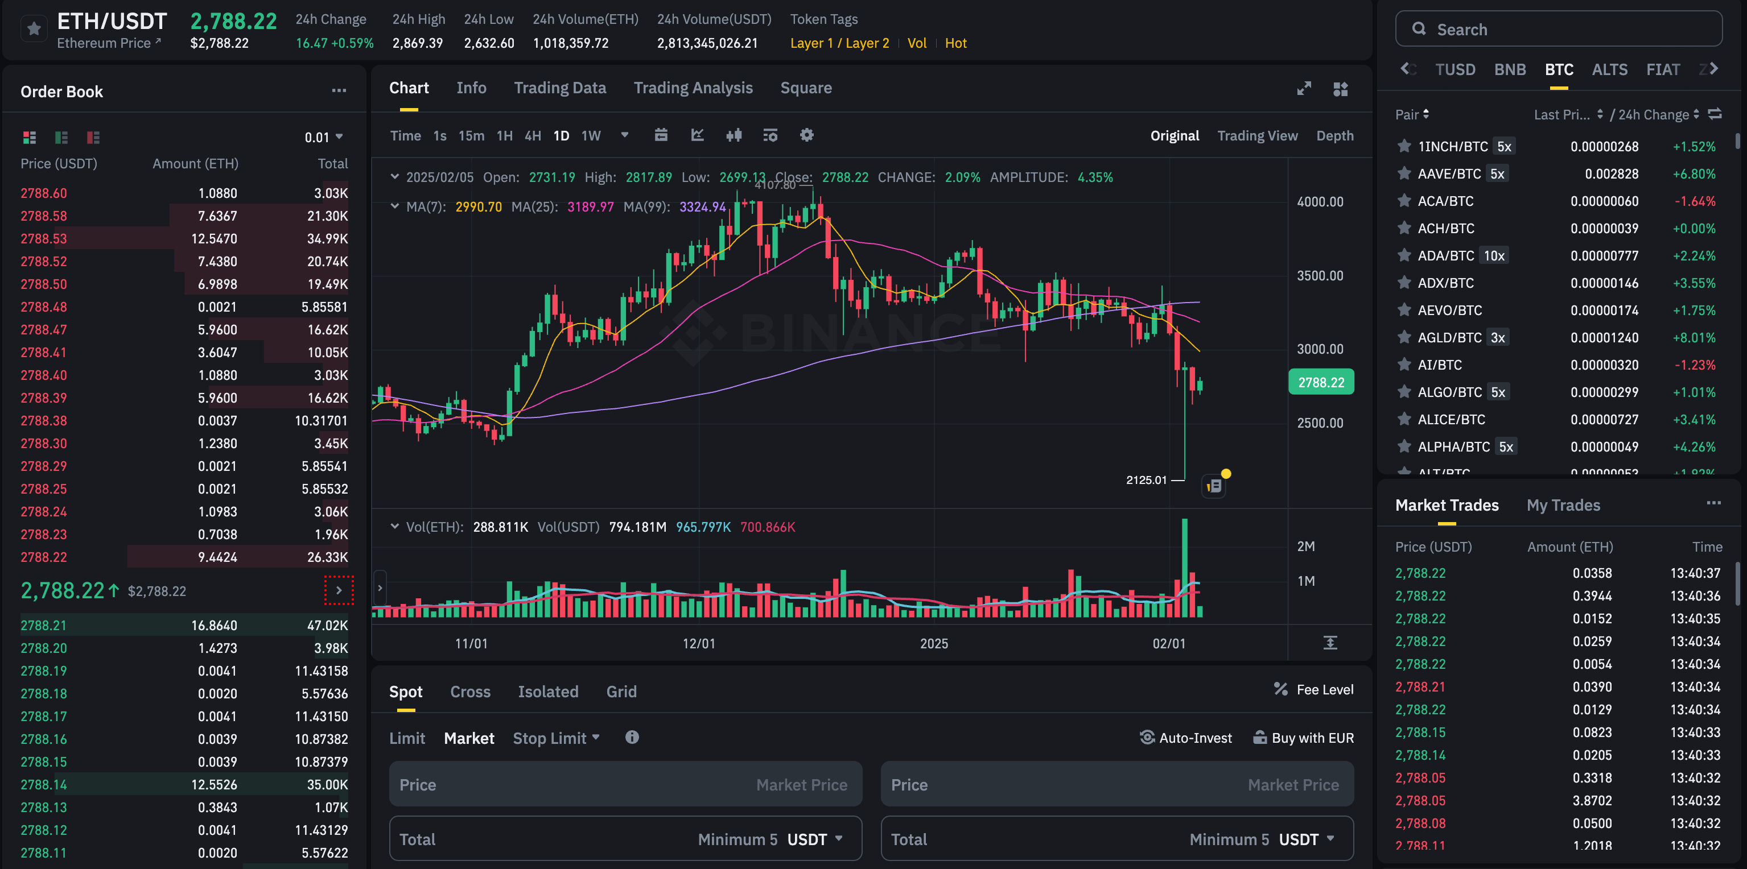Click the chart date-range calendar icon
The image size is (1747, 869).
coord(661,135)
